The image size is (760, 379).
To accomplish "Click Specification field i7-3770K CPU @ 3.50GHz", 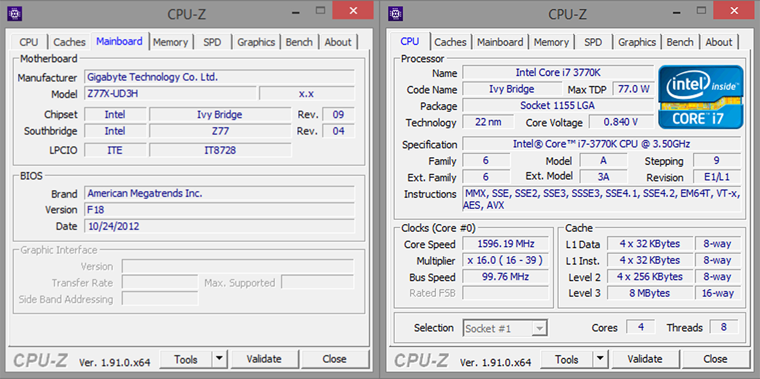I will tap(601, 144).
